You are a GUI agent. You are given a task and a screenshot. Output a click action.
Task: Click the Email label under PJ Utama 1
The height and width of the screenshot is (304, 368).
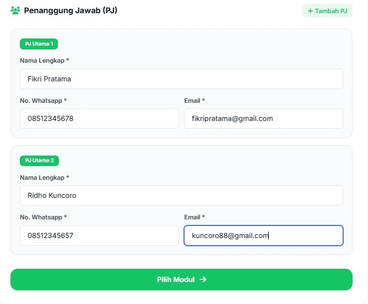coord(194,101)
